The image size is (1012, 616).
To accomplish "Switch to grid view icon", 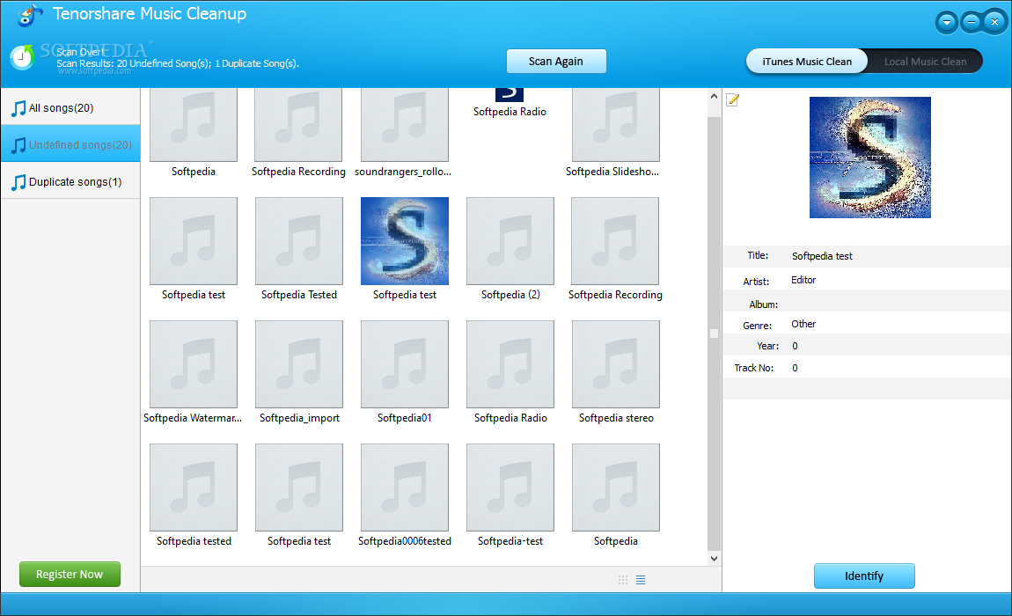I will [x=623, y=580].
